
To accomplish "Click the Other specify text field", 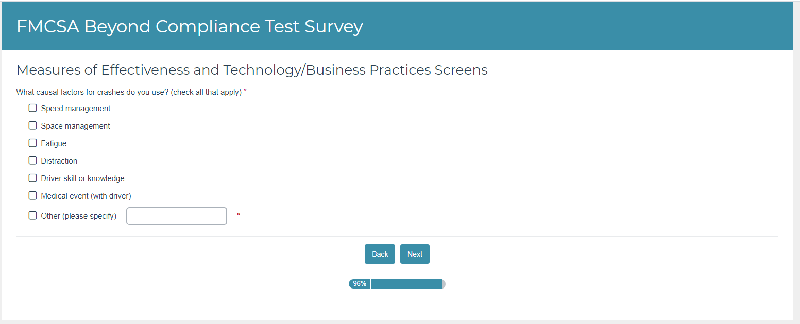I will coord(176,216).
